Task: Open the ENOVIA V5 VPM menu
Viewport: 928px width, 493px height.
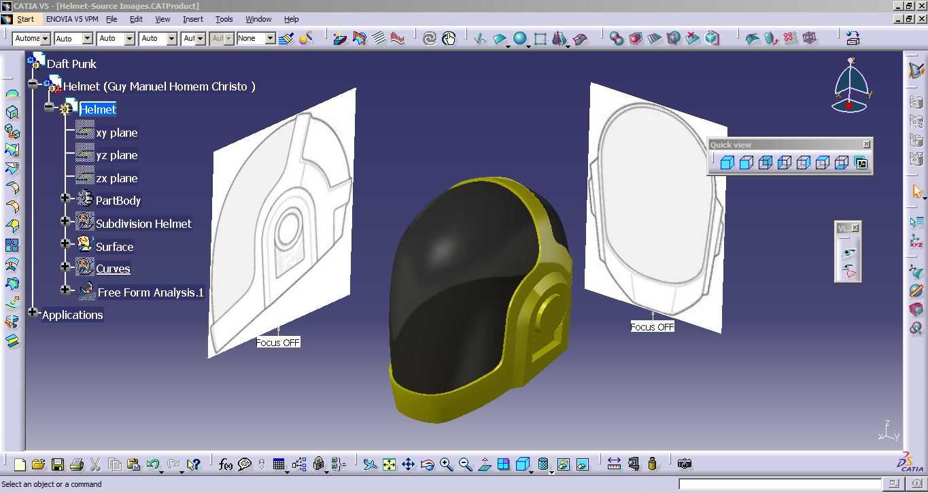Action: click(72, 19)
